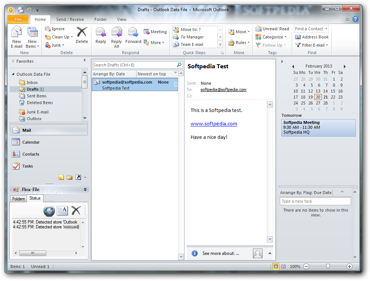
Task: Expand the More respond options
Action: [154, 43]
